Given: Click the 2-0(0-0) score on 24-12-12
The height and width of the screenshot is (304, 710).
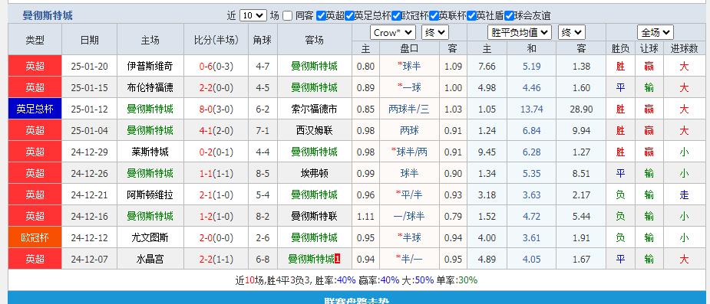Looking at the screenshot, I should click(x=216, y=237).
